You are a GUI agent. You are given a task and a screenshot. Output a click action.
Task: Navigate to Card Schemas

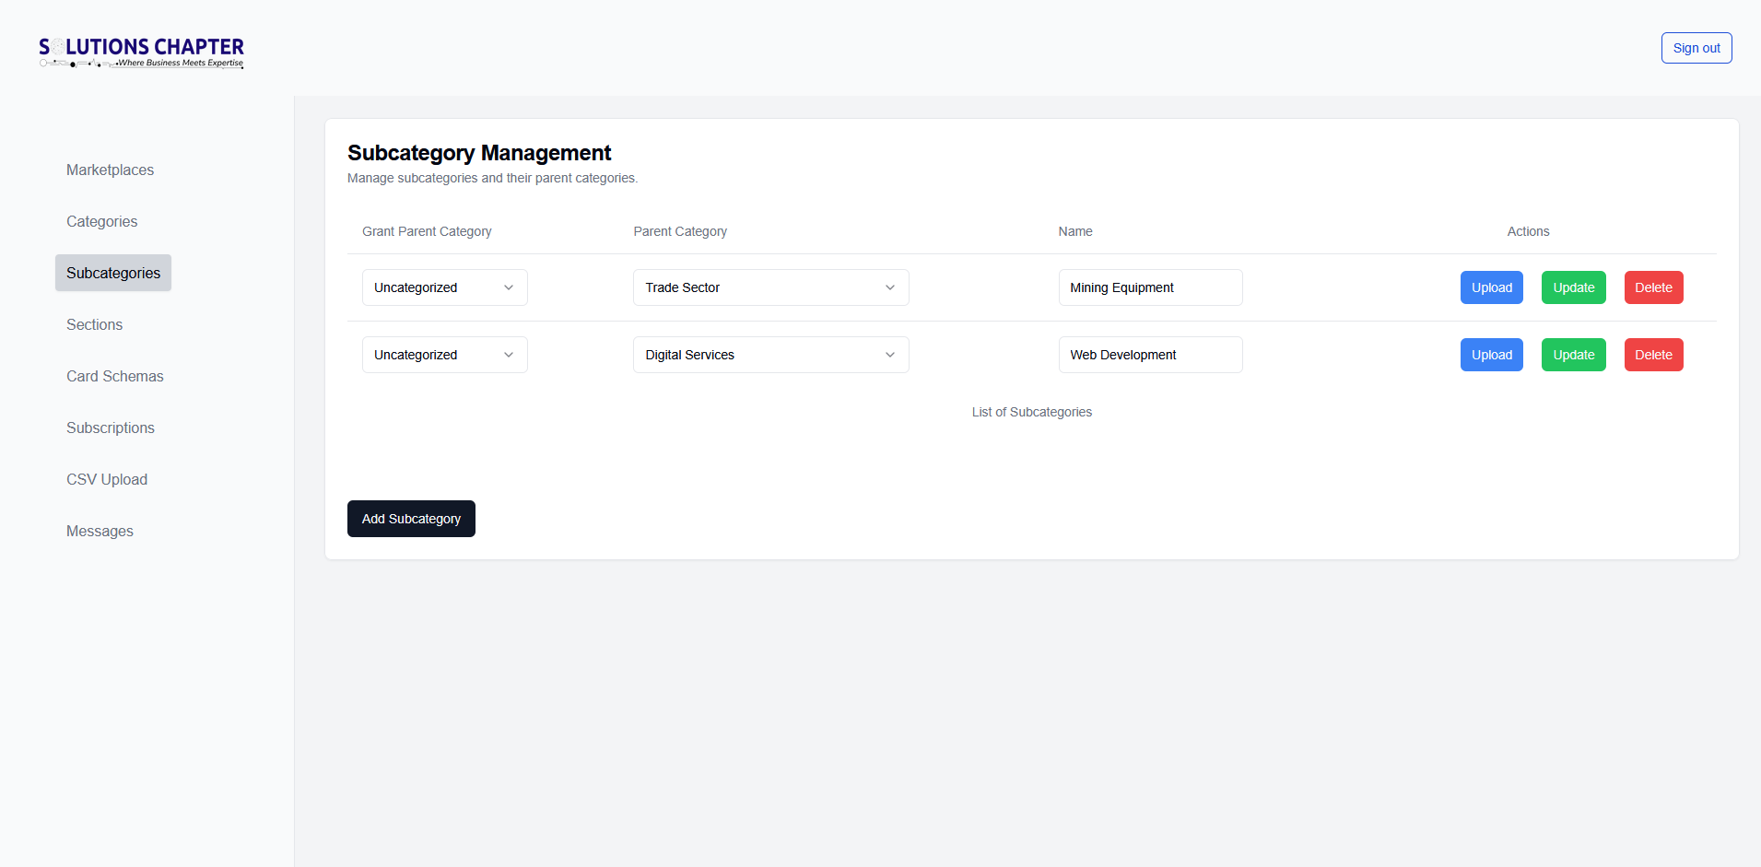[x=114, y=376]
